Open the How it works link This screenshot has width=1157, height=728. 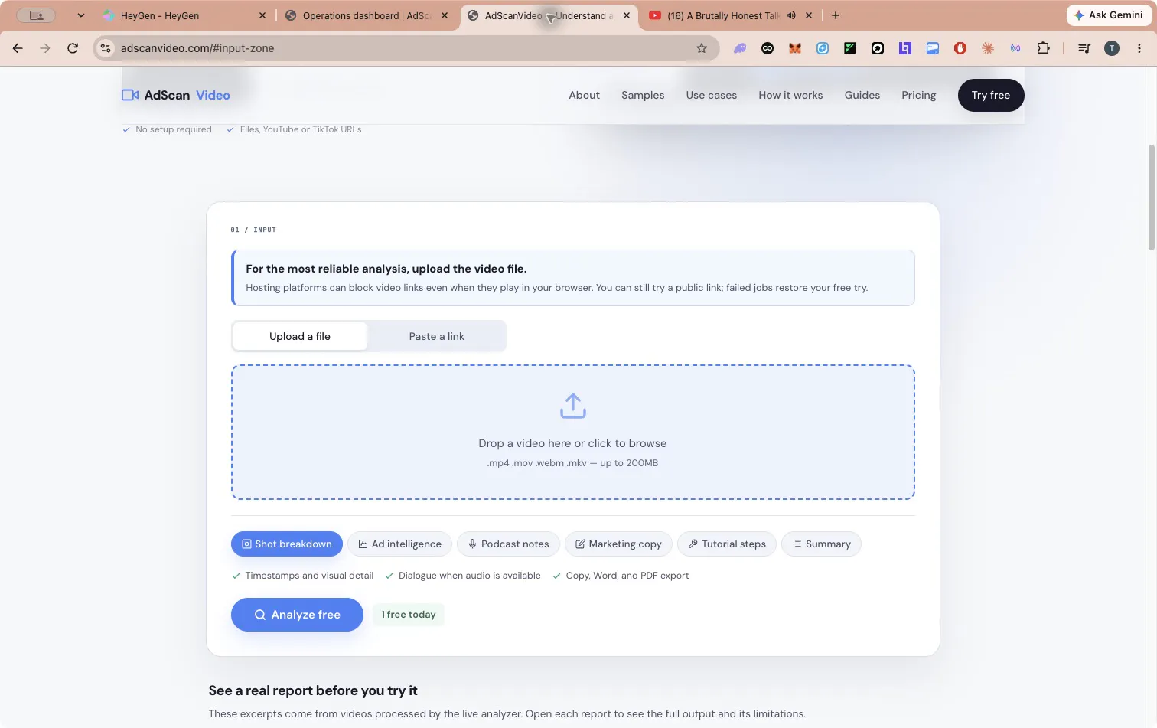[790, 95]
